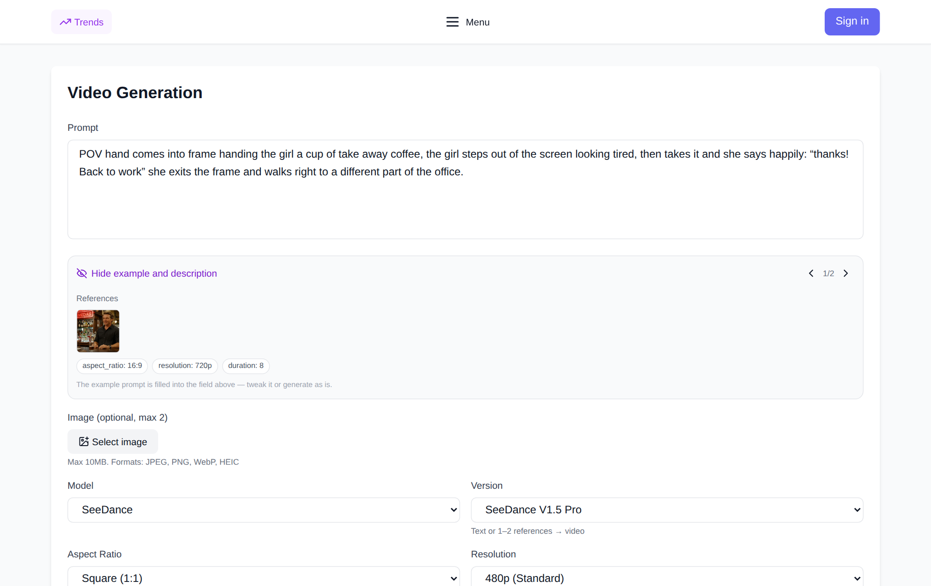
Task: Click the Sign in button
Action: coord(852,21)
